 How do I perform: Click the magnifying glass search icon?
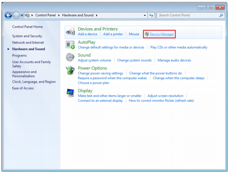point(221,15)
